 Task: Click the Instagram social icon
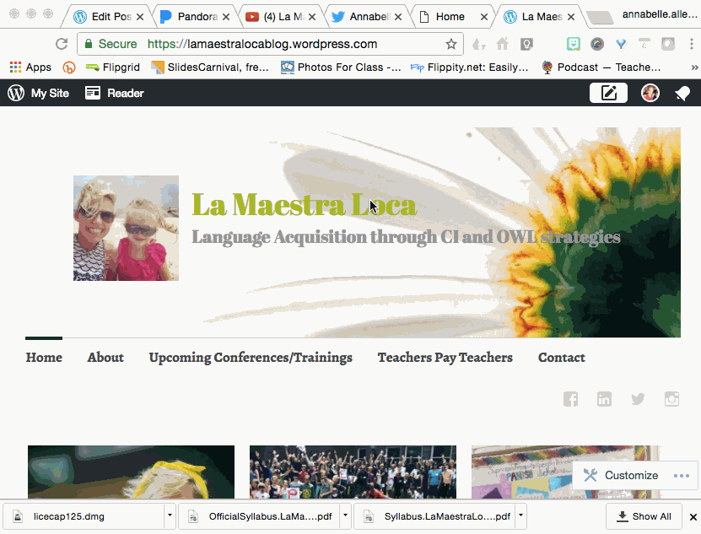point(671,398)
